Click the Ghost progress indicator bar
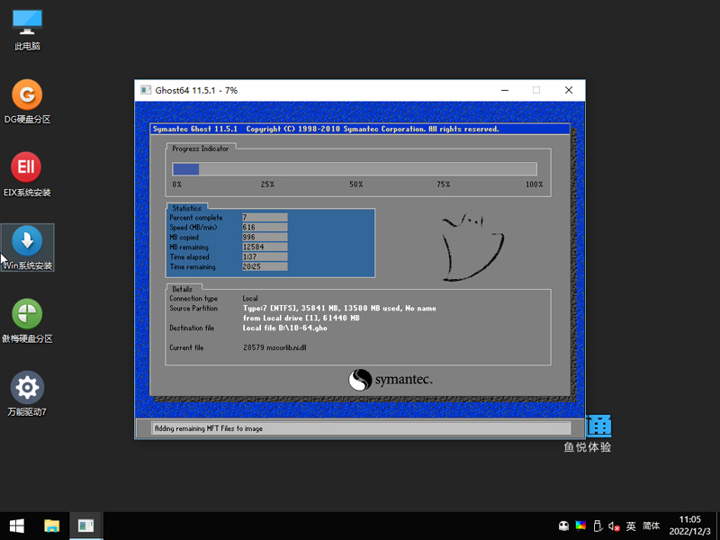Viewport: 720px width, 540px height. pyautogui.click(x=355, y=169)
